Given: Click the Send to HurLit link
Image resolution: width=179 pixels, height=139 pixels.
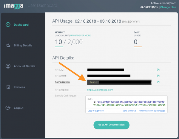Looking at the screenshot, I should (129, 111).
